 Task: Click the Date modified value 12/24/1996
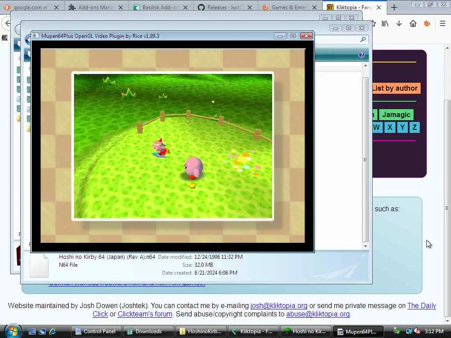(x=218, y=257)
